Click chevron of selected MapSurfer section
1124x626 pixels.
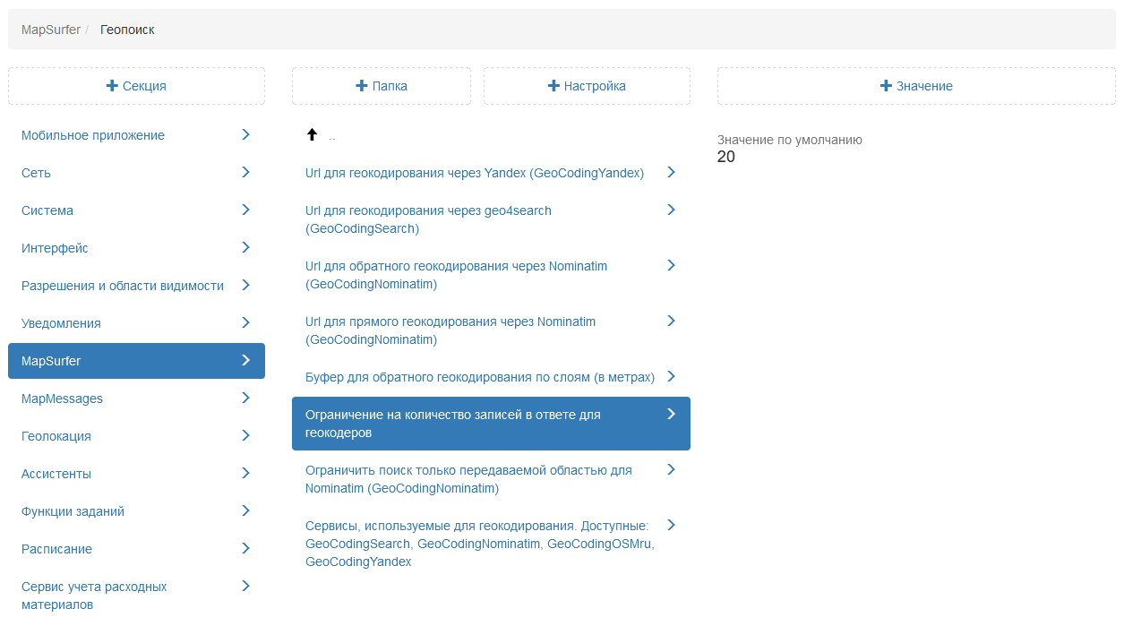(x=245, y=360)
